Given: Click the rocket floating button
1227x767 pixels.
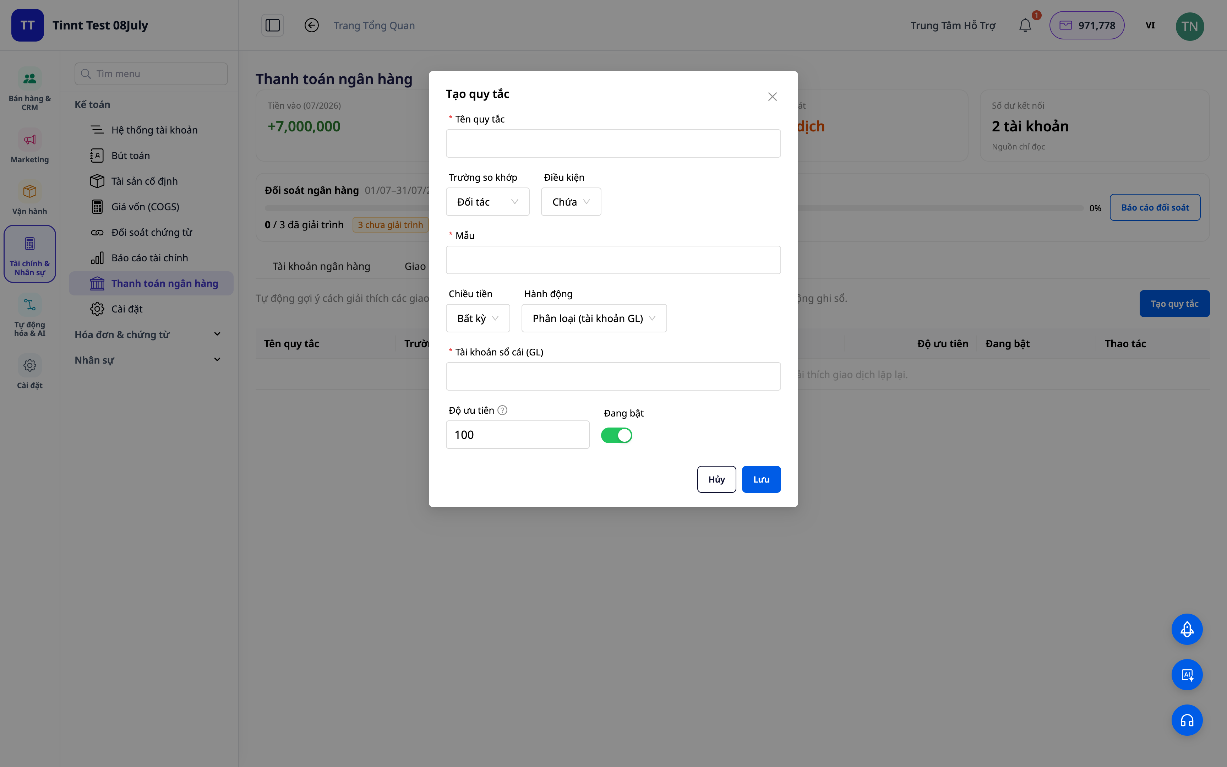Looking at the screenshot, I should pos(1187,629).
